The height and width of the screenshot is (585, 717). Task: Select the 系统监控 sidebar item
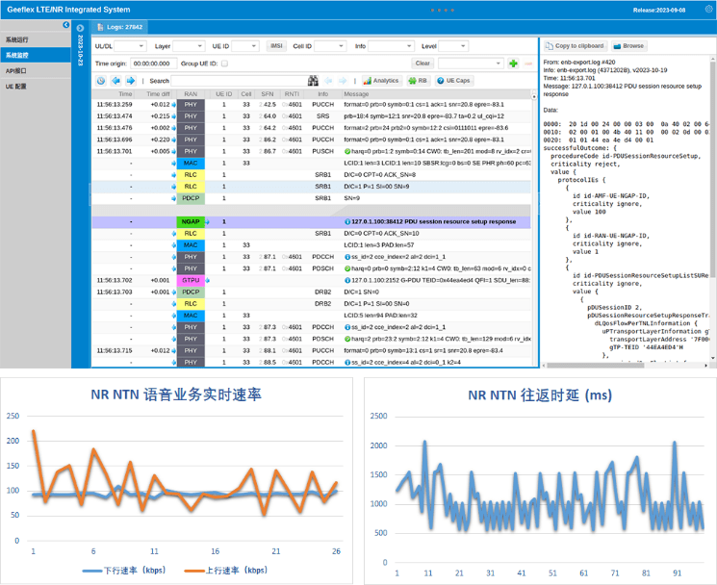click(17, 56)
